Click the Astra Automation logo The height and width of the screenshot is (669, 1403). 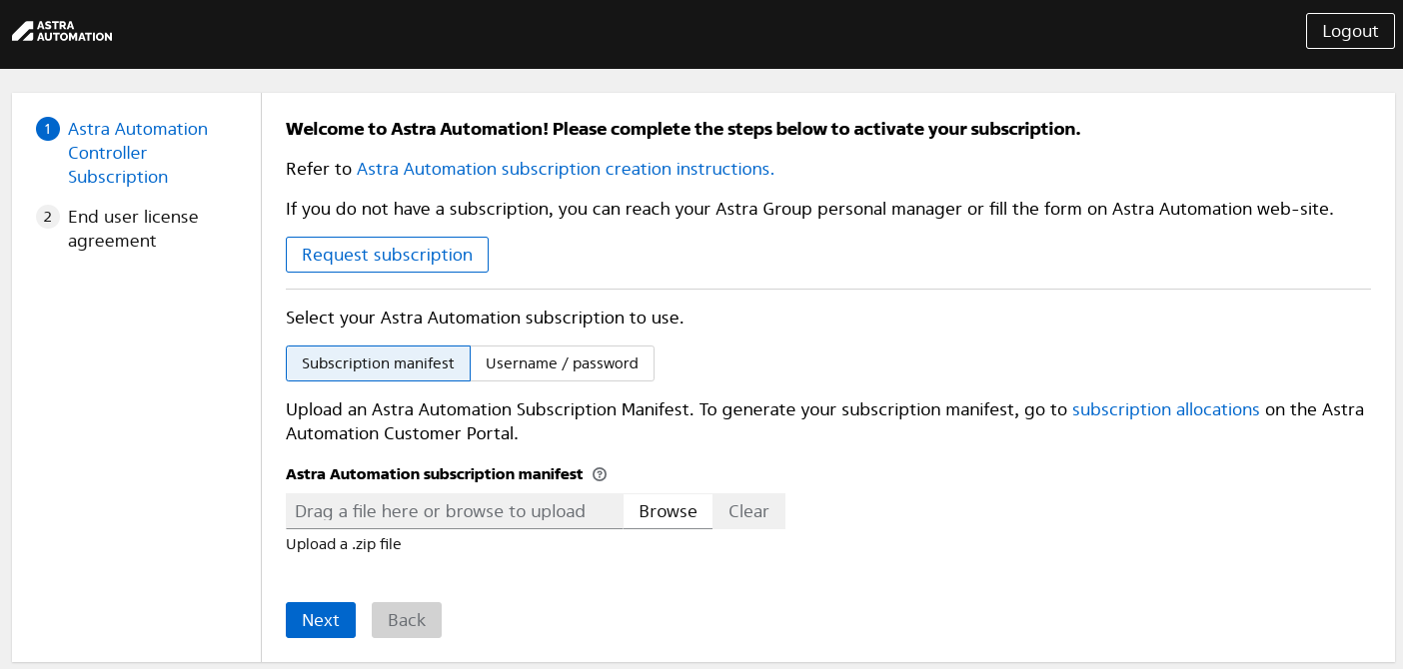(62, 31)
